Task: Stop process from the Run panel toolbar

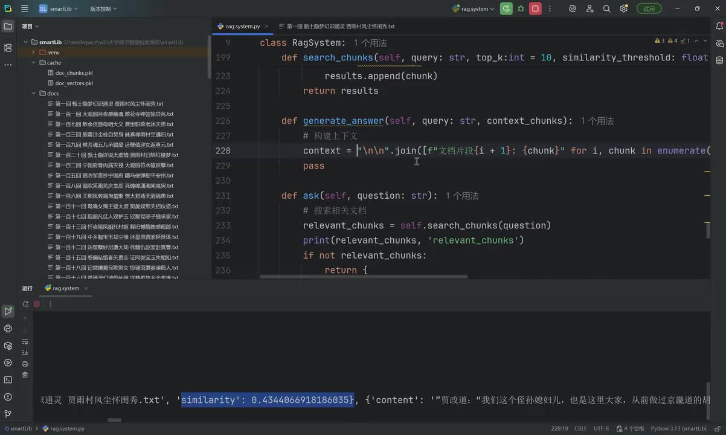Action: [36, 304]
